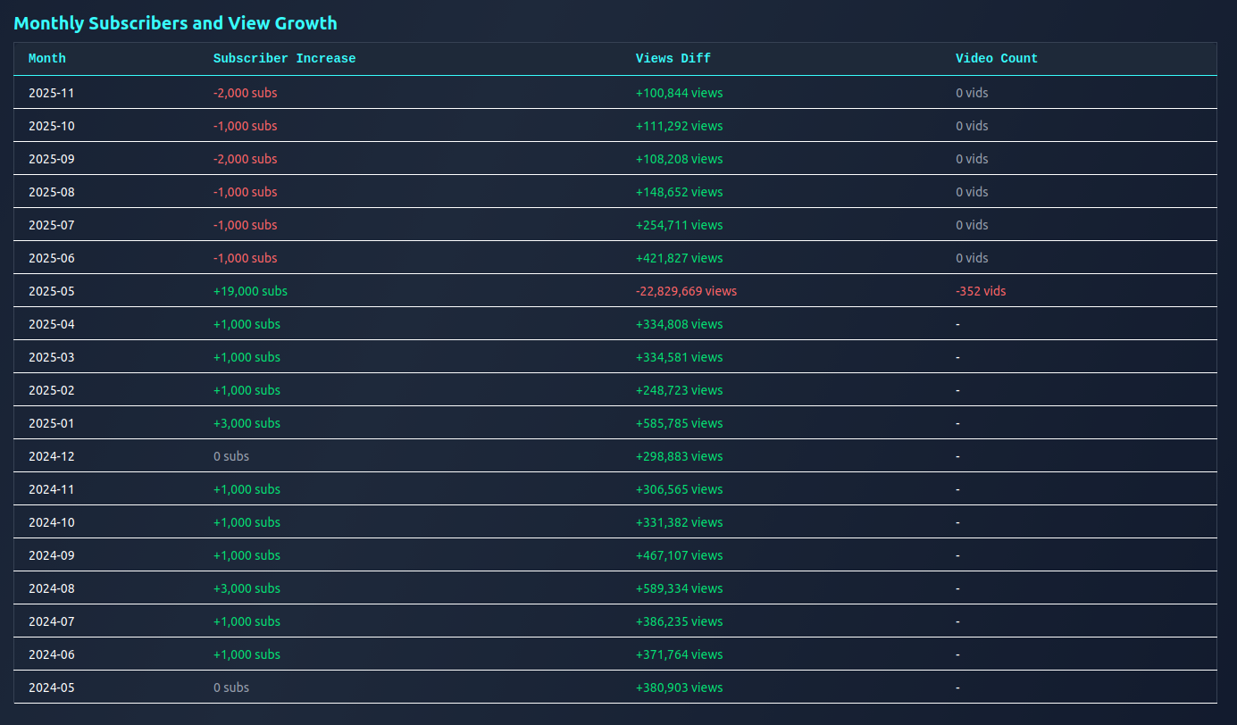Click the 0 subs cell for 2024-05

pyautogui.click(x=231, y=687)
